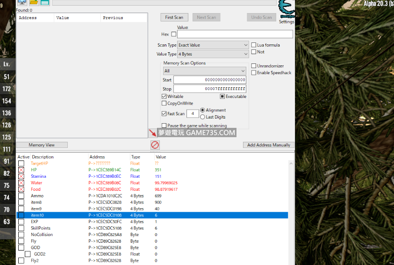Click the open file folder icon
The width and height of the screenshot is (394, 265).
pyautogui.click(x=34, y=2)
